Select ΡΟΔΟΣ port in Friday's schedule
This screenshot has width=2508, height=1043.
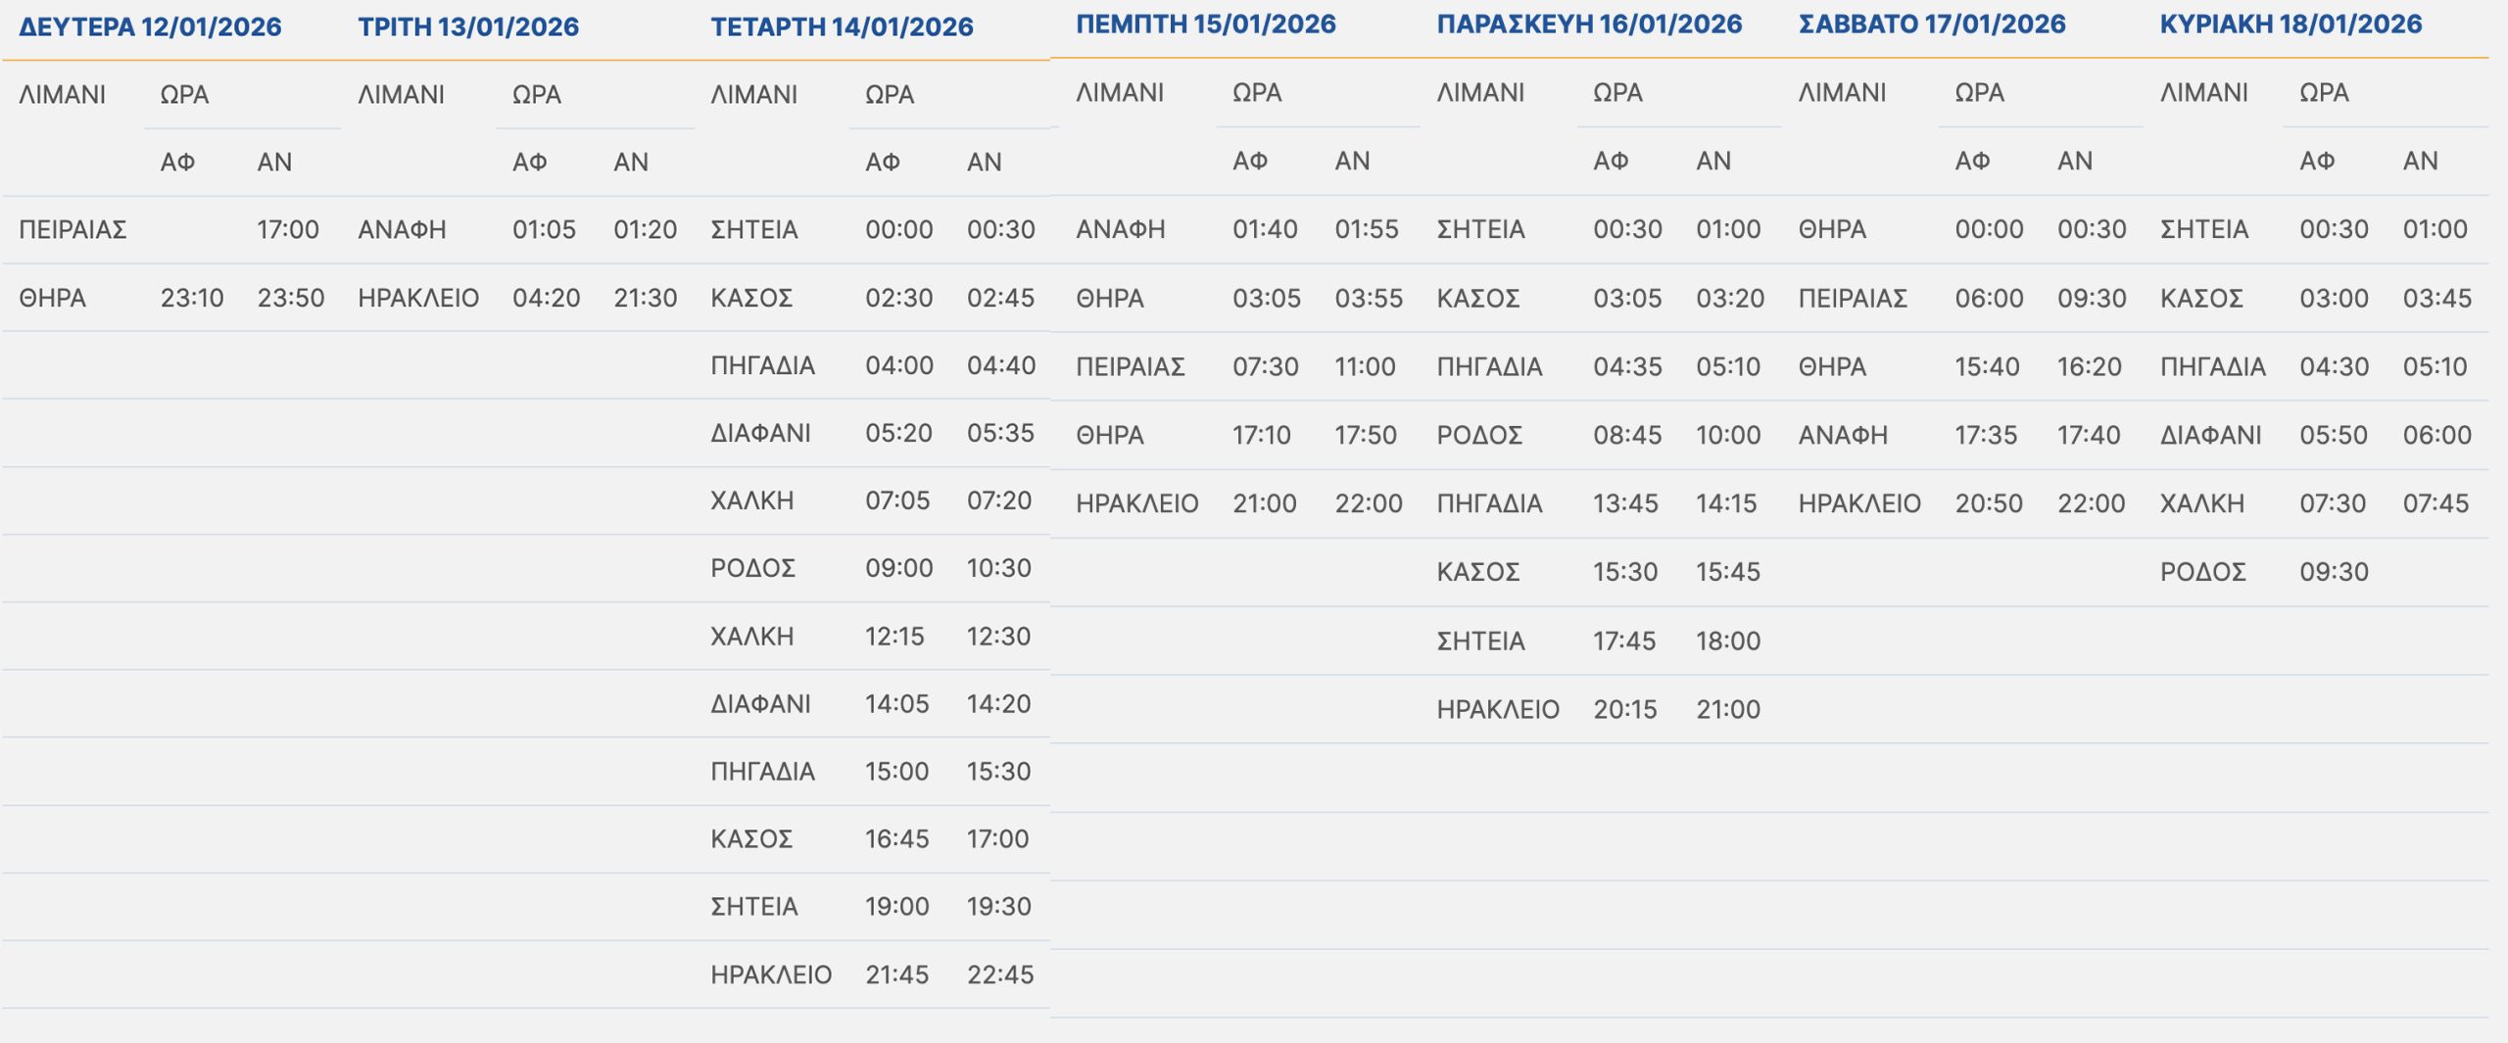coord(1478,435)
